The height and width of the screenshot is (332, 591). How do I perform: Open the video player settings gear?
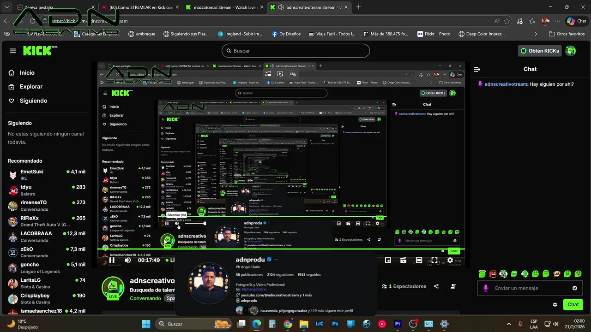[x=450, y=260]
